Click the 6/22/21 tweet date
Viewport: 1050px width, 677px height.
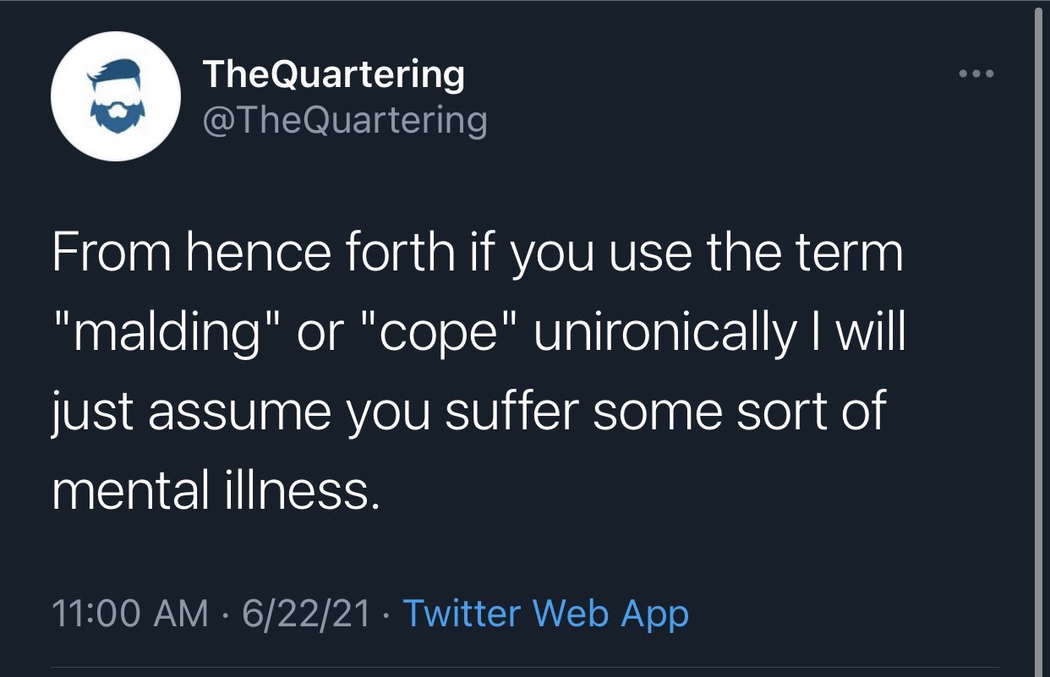click(306, 614)
